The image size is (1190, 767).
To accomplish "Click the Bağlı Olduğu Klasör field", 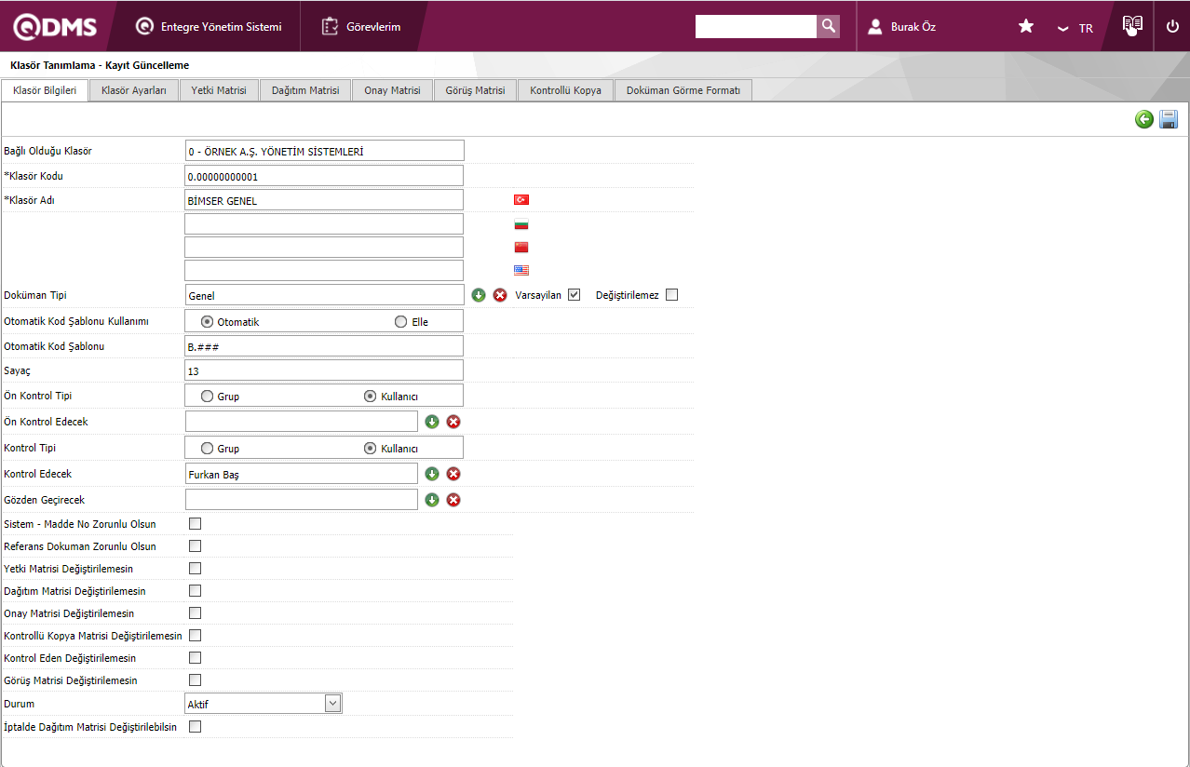I will point(324,150).
